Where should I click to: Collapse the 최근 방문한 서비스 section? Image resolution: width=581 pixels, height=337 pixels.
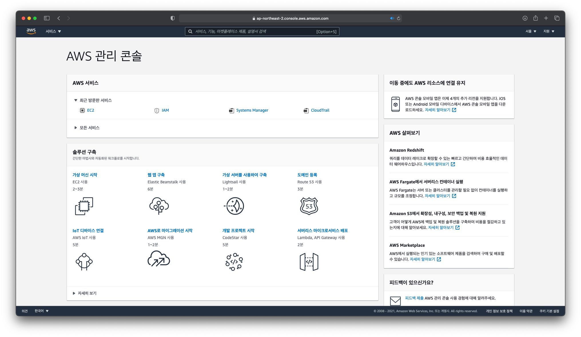93,100
